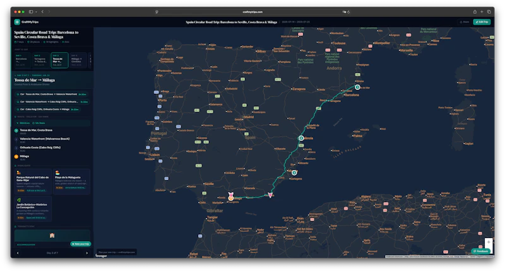Reload the page using refresh icon
The width and height of the screenshot is (505, 272).
point(348,12)
